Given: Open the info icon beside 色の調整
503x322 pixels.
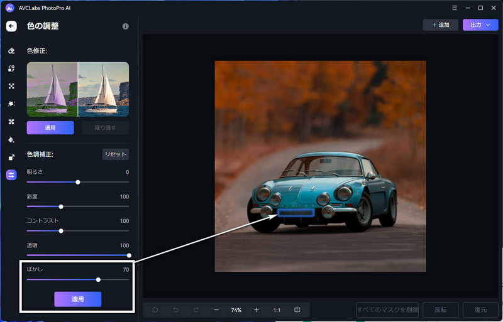Looking at the screenshot, I should tap(125, 26).
